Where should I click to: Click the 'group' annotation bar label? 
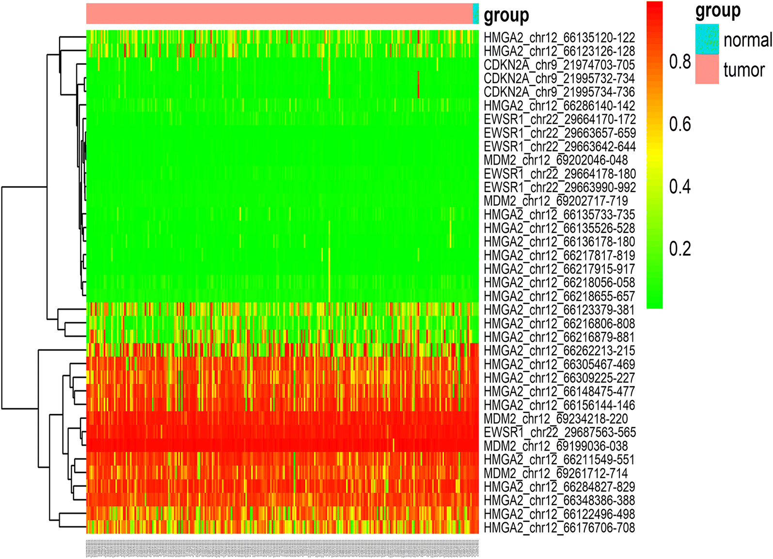coord(506,15)
